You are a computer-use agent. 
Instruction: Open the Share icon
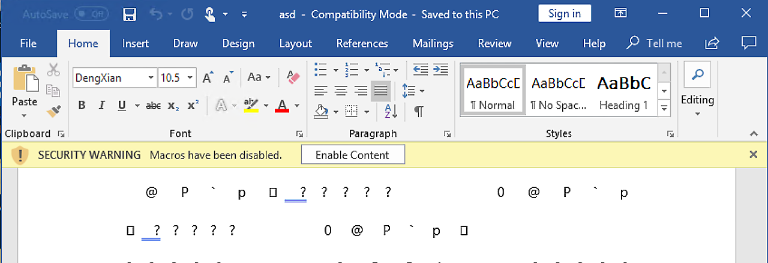pos(712,43)
